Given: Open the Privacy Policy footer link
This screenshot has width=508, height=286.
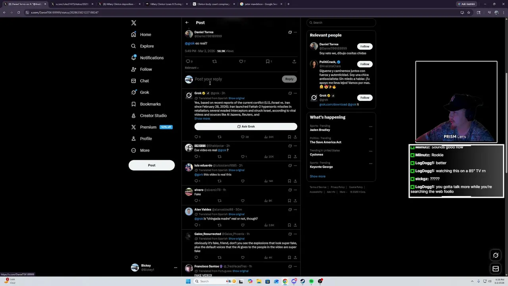Looking at the screenshot, I should 338,187.
